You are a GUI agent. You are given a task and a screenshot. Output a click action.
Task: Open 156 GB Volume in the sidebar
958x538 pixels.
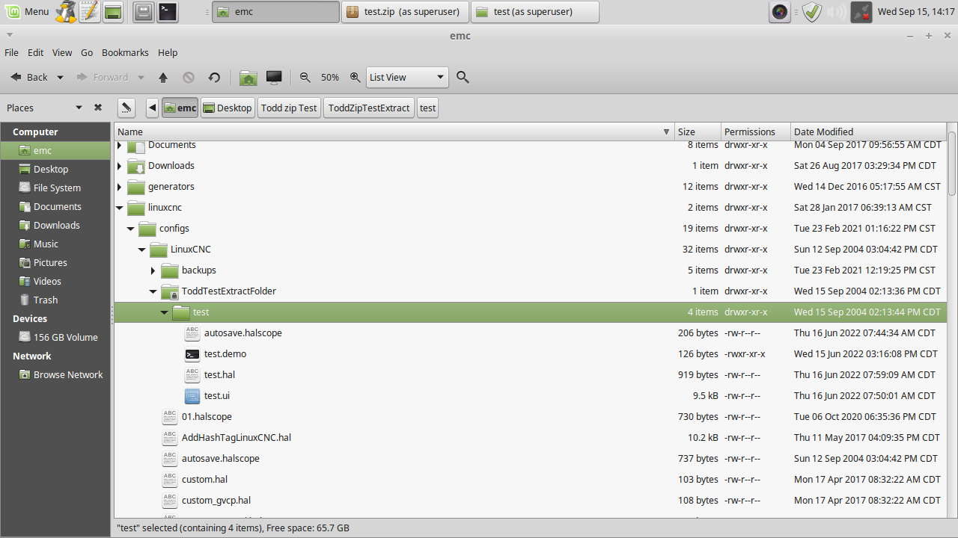[x=56, y=337]
